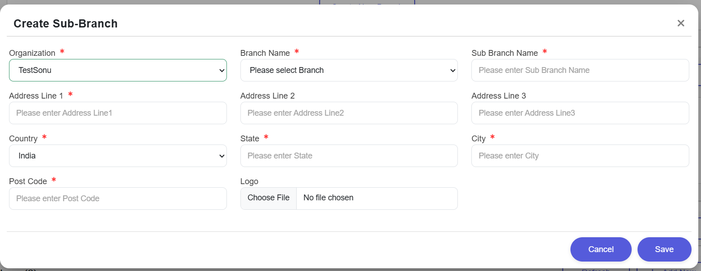Image resolution: width=701 pixels, height=271 pixels.
Task: Click the Create Sub-Branch dialog title
Action: coord(66,23)
